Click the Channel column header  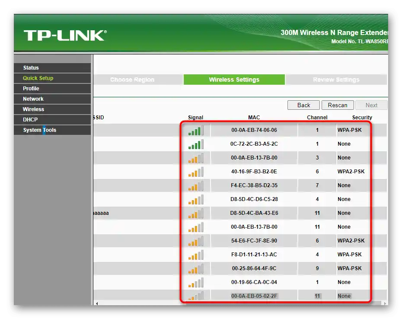[317, 118]
